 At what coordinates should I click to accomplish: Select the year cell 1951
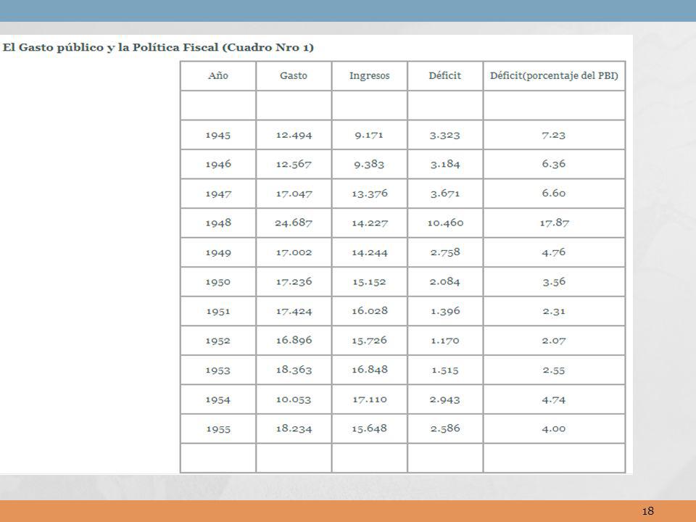[218, 311]
